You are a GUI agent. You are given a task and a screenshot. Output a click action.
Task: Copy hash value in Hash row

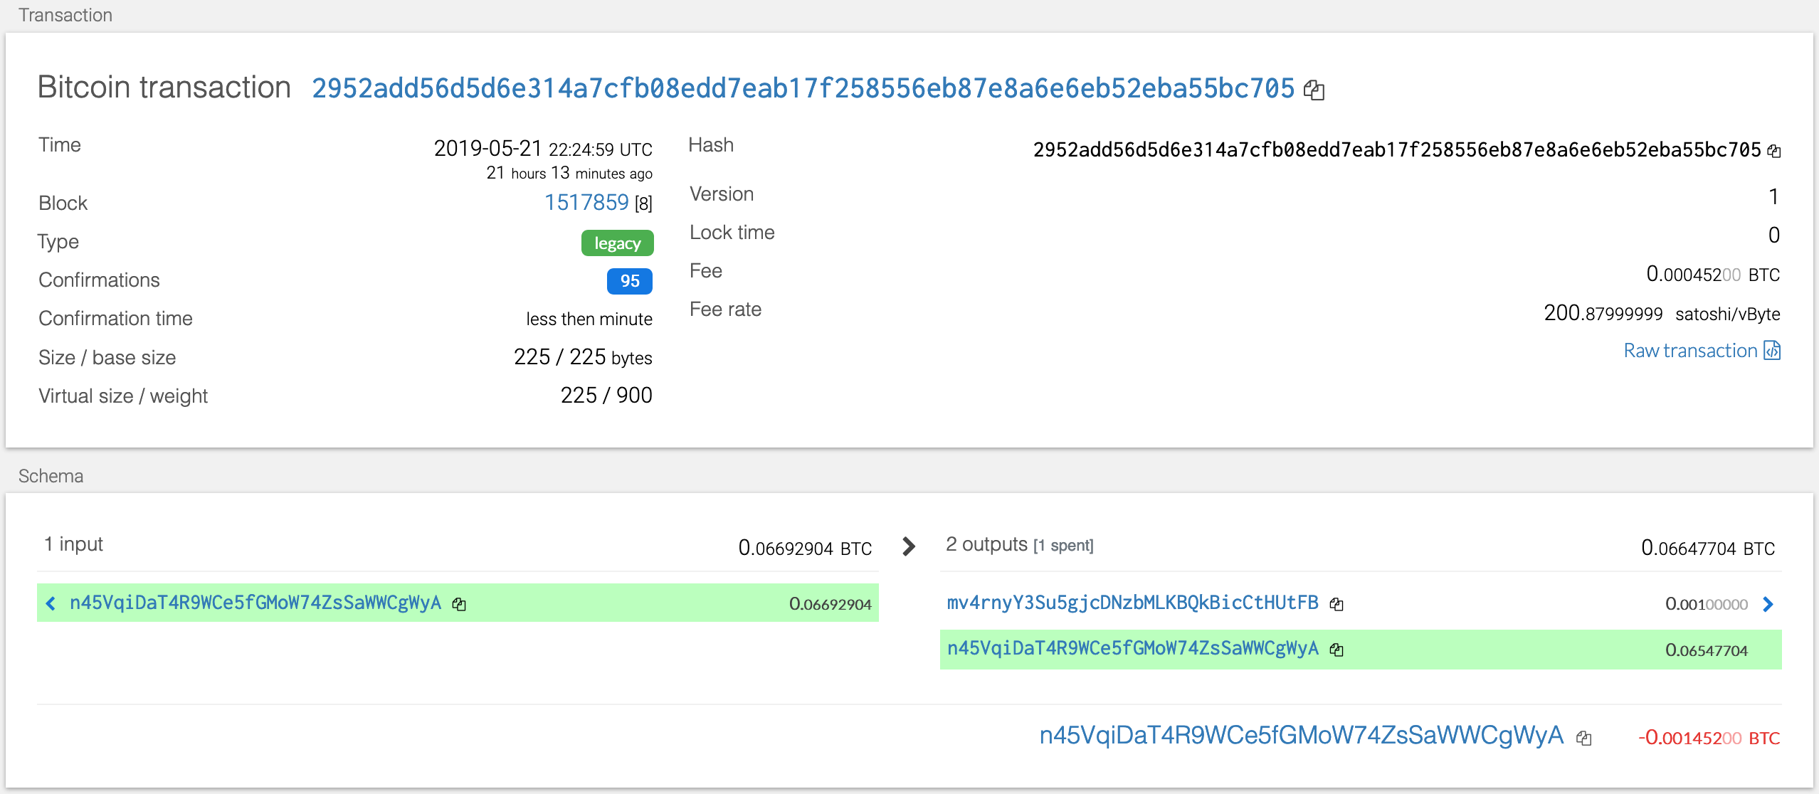point(1774,151)
